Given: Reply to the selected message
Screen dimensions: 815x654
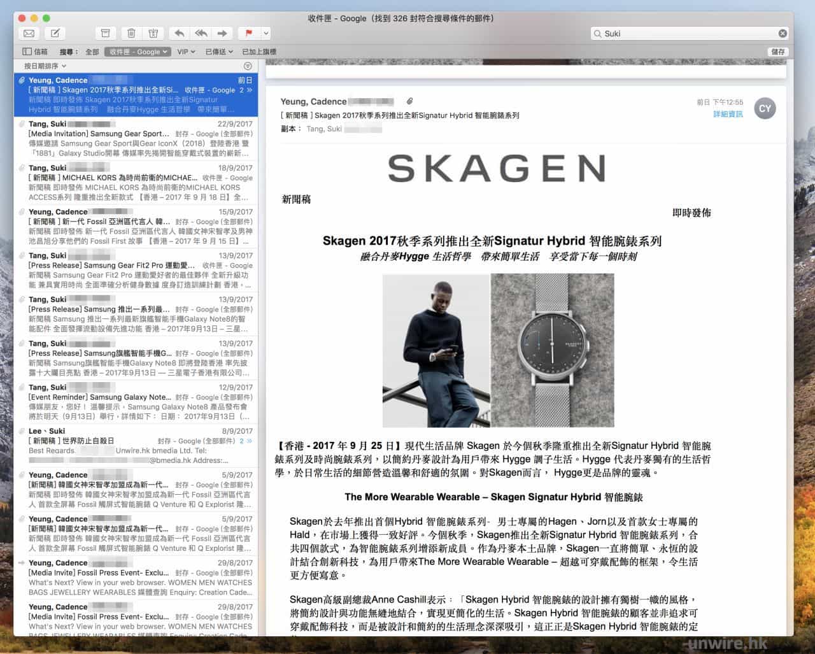Looking at the screenshot, I should [180, 33].
